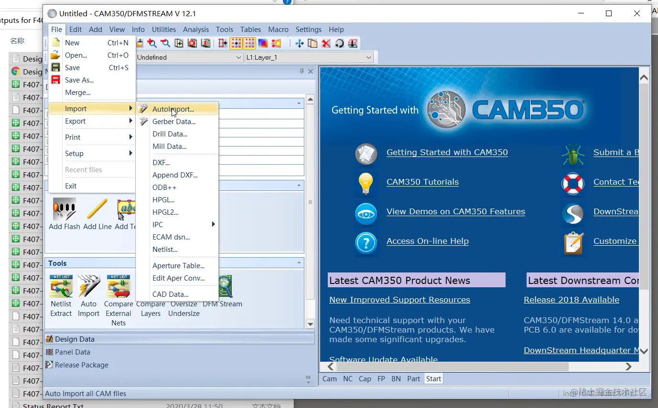Open the Release 2018 Available link
Image resolution: width=658 pixels, height=408 pixels.
572,300
